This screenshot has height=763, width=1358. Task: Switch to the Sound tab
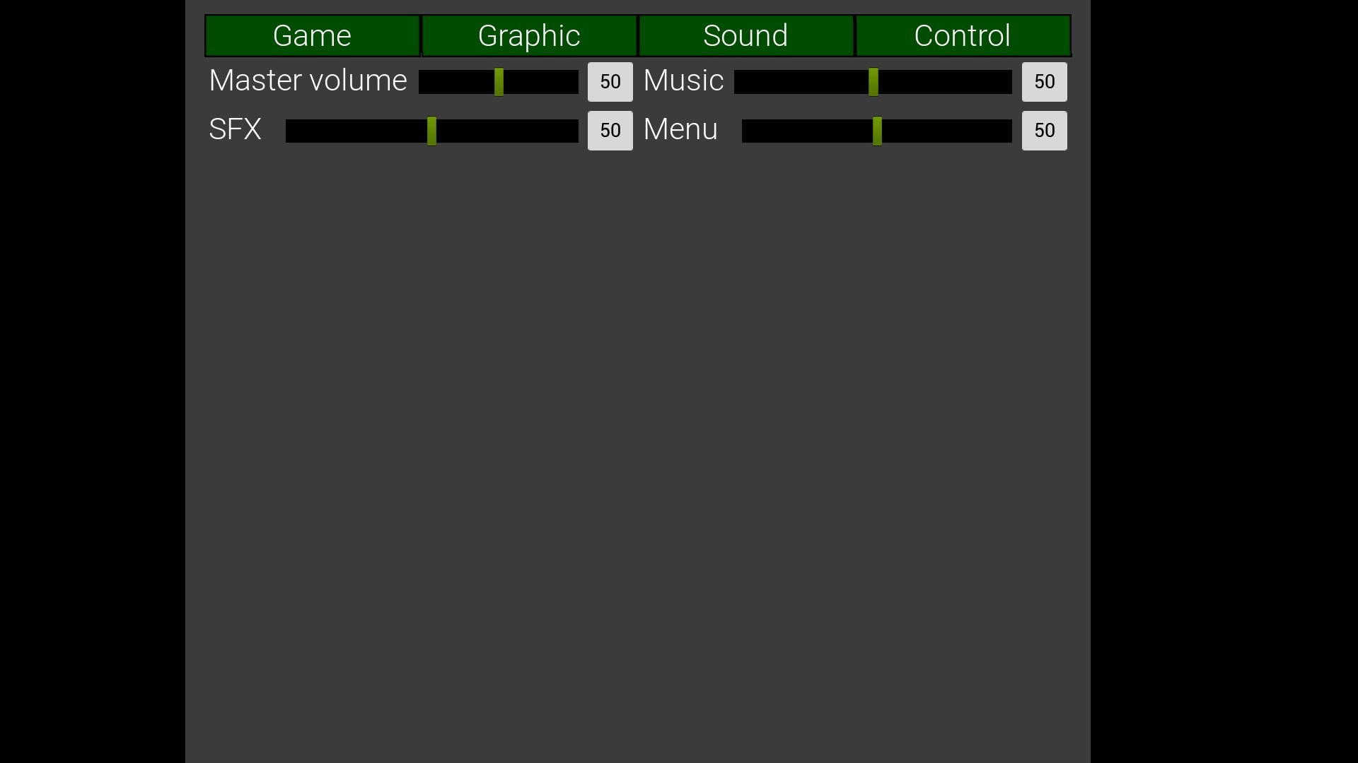(x=745, y=35)
